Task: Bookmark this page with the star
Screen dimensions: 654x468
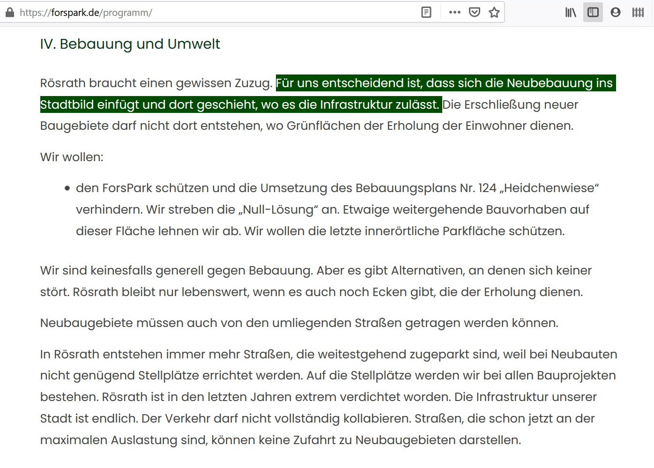Action: click(x=494, y=13)
